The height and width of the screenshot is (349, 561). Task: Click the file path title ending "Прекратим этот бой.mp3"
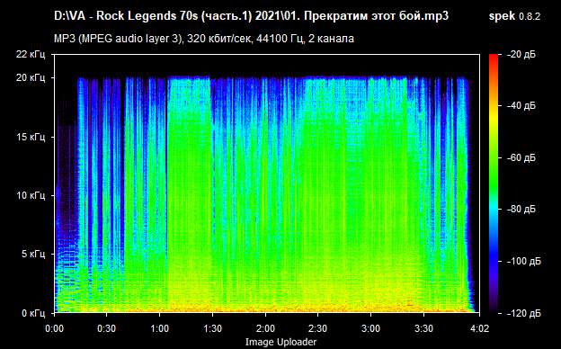(251, 16)
